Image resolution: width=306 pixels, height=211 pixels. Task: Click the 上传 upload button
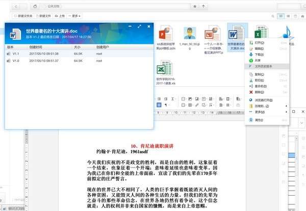point(60,16)
